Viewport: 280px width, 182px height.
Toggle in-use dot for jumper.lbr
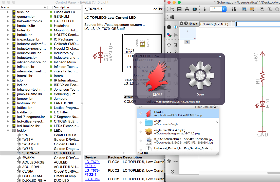51,98
